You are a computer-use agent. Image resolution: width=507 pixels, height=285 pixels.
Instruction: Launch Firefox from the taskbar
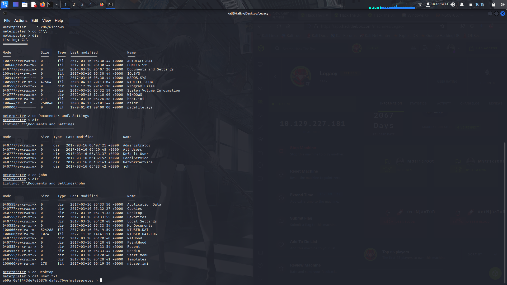point(42,4)
